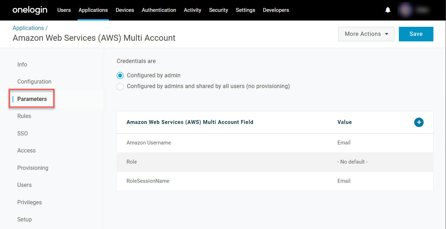Viewport: 446px width, 229px height.
Task: Open the Users top menu
Action: click(64, 10)
